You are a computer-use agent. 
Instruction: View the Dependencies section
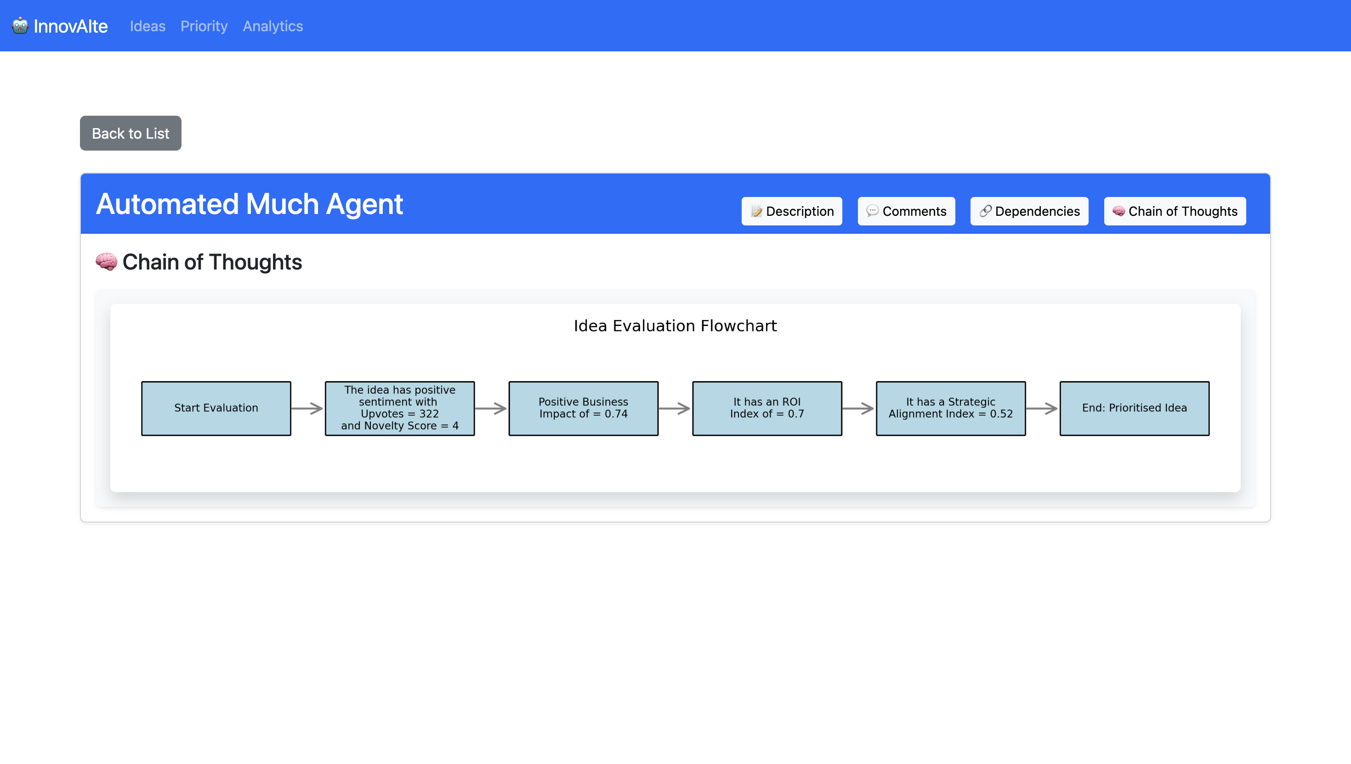pyautogui.click(x=1029, y=211)
